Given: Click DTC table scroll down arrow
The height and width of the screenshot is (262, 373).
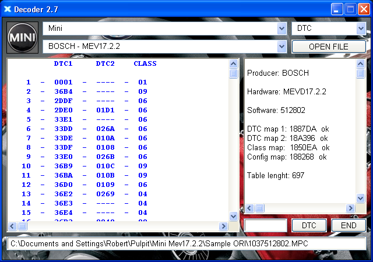Looking at the screenshot, I should (x=233, y=217).
